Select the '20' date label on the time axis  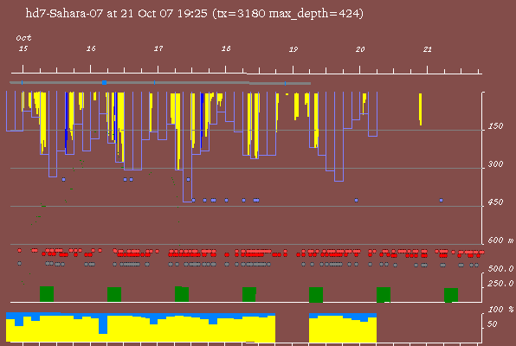[x=360, y=49]
